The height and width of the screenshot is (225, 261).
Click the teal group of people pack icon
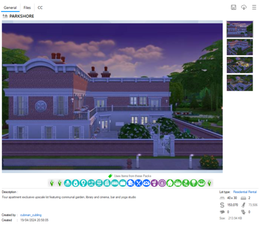pos(115,183)
